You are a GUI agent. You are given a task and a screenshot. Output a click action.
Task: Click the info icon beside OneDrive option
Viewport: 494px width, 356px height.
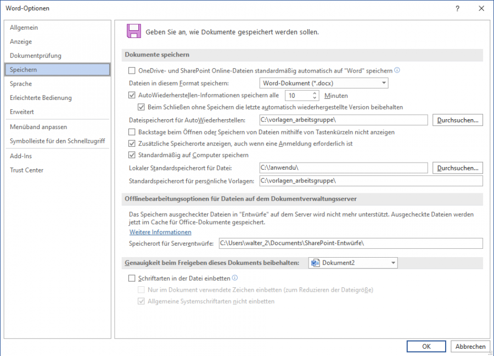click(397, 70)
